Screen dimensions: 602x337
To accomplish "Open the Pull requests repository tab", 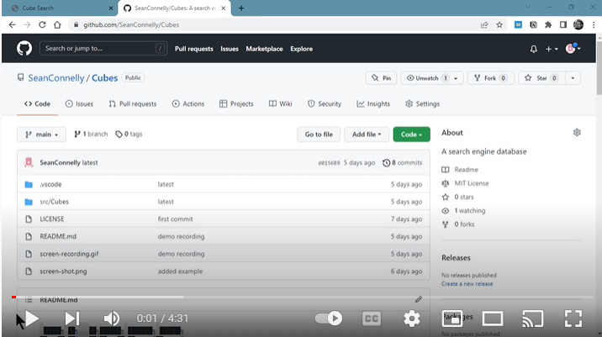I will pos(133,103).
